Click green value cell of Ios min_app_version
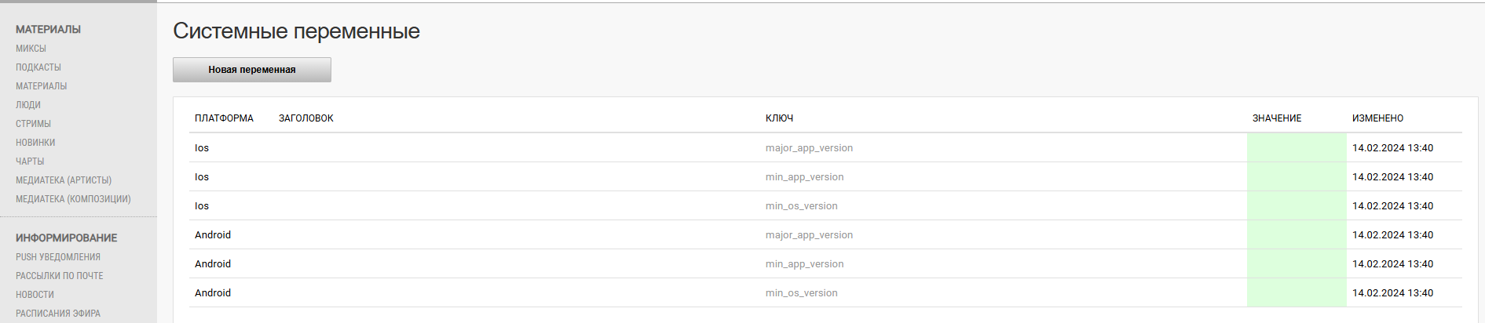1485x323 pixels. (1297, 177)
